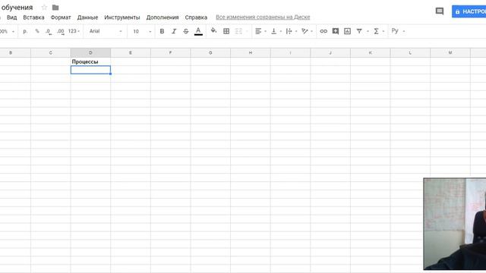
Task: Click the selected empty cell below Процессы
Action: click(90, 70)
